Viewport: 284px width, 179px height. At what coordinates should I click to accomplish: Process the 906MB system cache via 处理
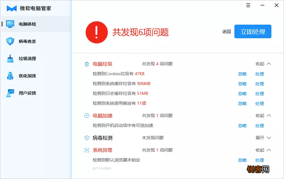pos(260,84)
